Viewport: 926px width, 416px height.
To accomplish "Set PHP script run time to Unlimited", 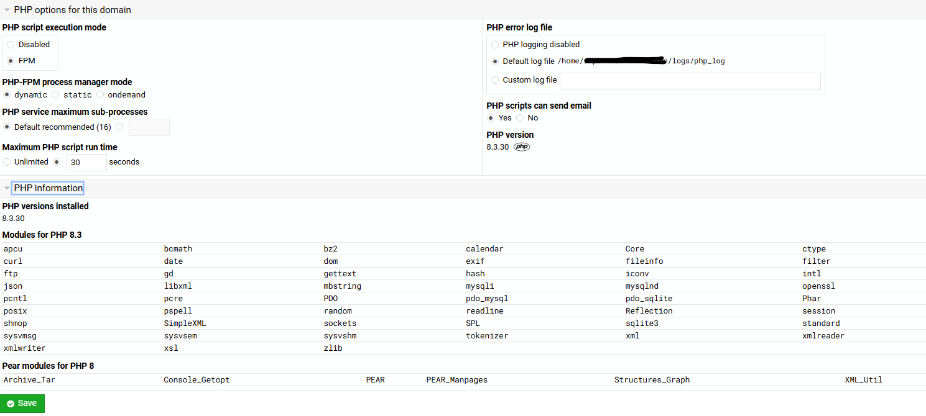I will (x=7, y=162).
